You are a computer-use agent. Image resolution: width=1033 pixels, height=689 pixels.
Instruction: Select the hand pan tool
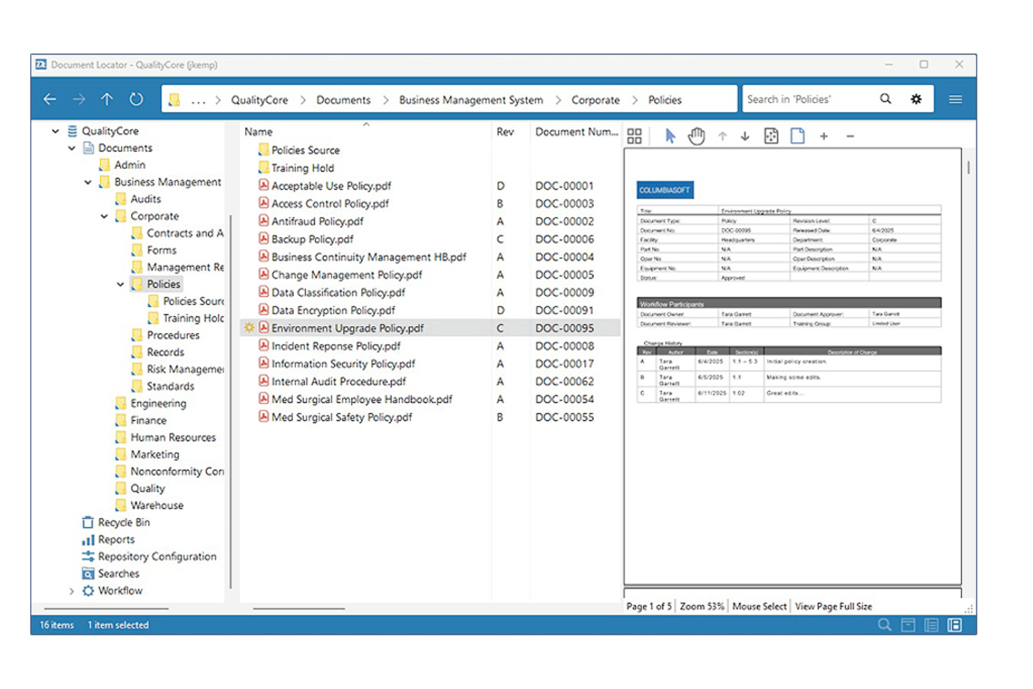point(696,136)
